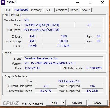Switch to the CPU tab

click(7, 10)
